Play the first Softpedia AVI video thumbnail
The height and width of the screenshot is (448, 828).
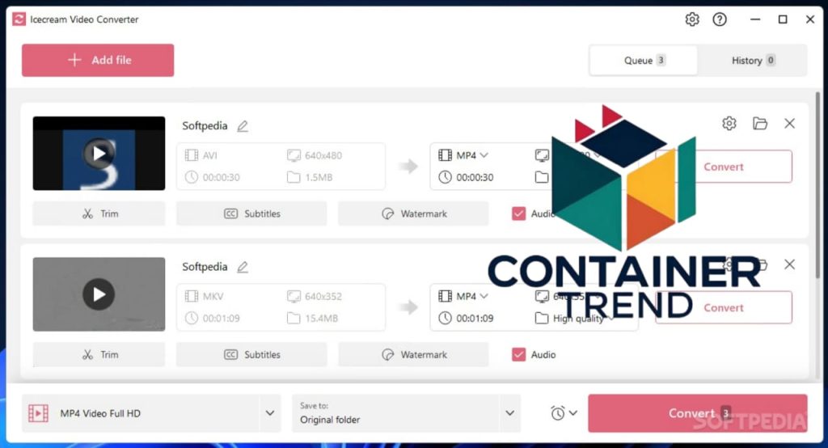click(99, 153)
